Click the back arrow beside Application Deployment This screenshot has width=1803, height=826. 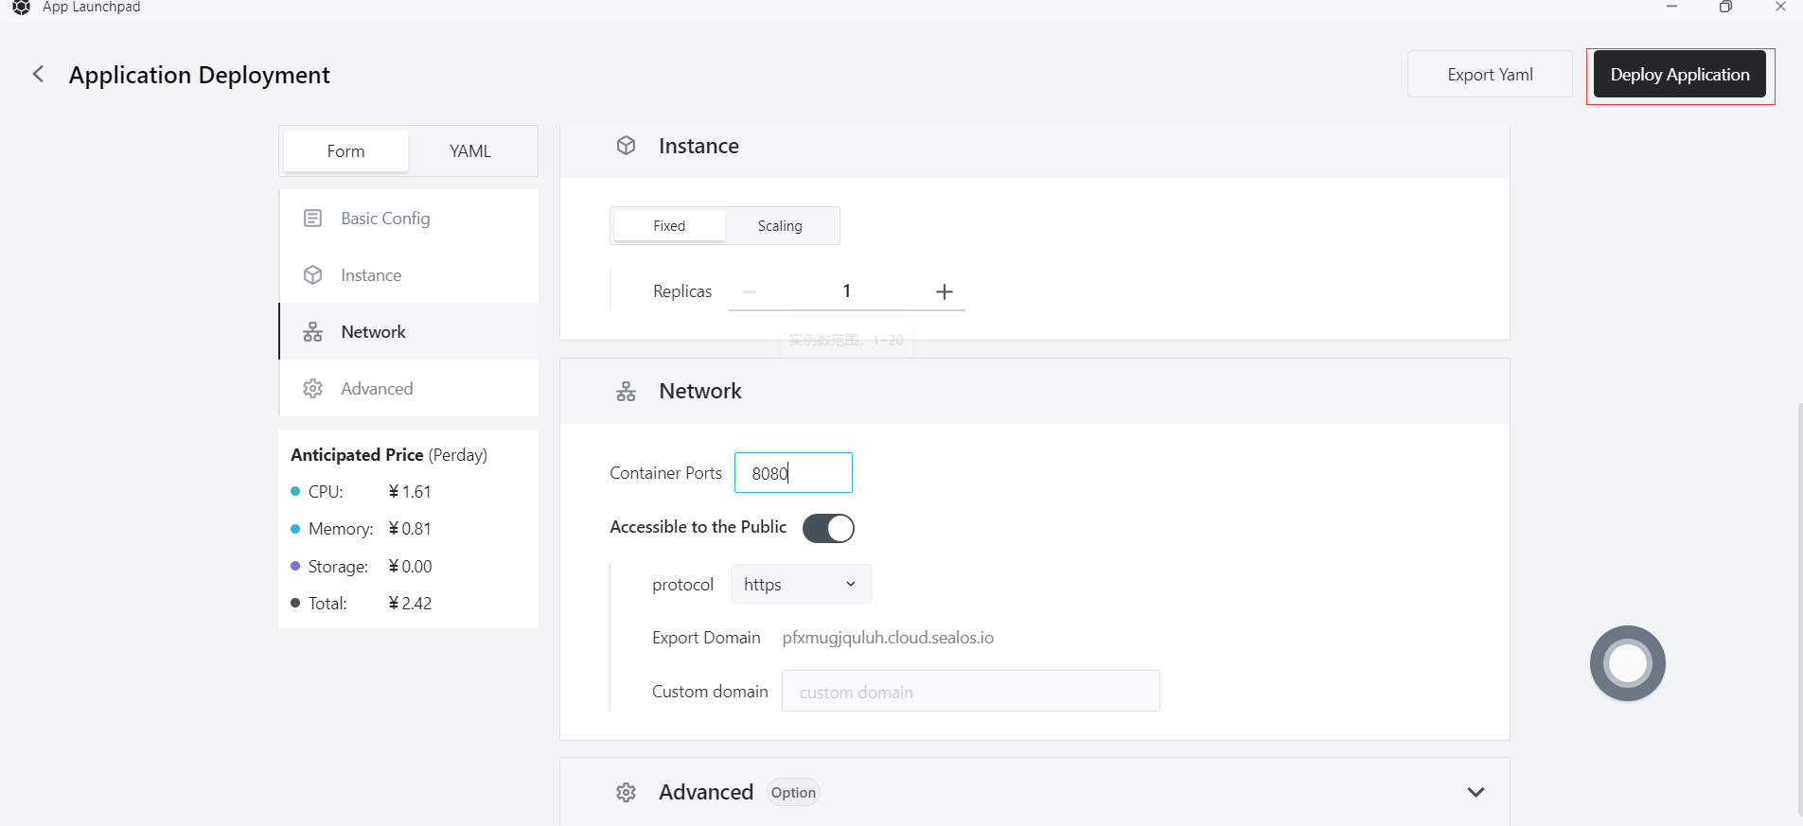38,74
